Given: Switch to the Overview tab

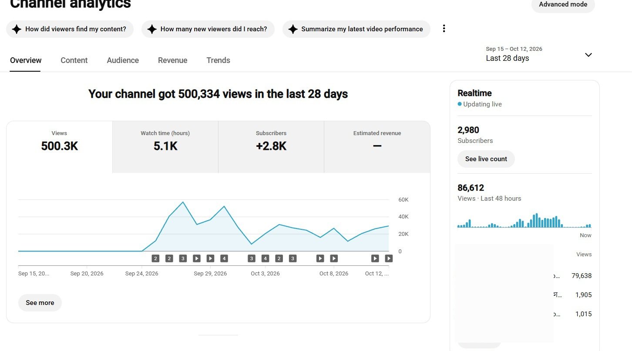Looking at the screenshot, I should tap(26, 60).
